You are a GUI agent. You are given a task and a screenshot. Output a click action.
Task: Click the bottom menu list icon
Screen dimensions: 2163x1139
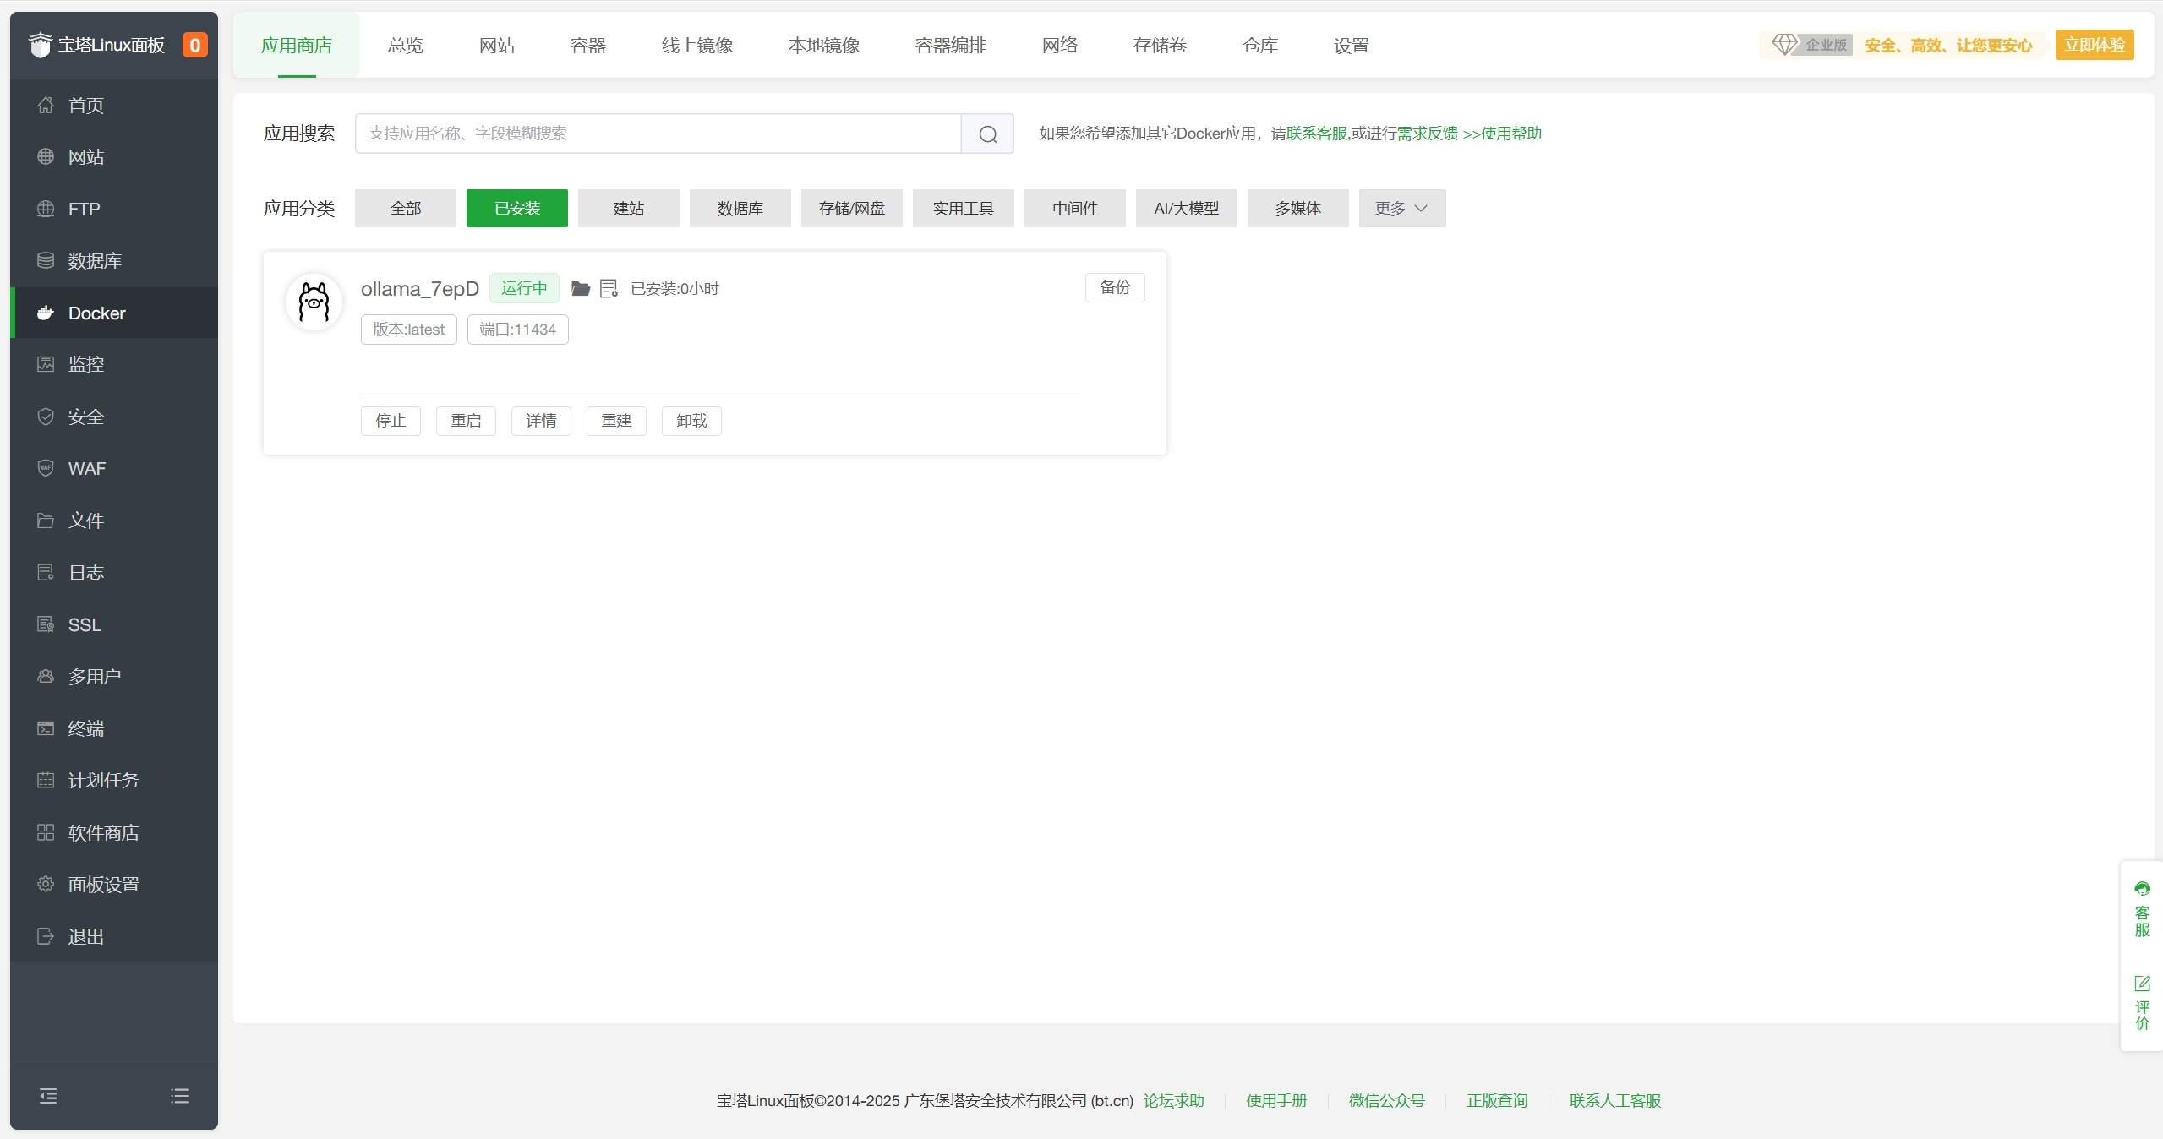click(180, 1096)
